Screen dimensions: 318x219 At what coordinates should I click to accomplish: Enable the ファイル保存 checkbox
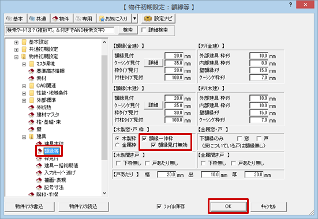159,206
